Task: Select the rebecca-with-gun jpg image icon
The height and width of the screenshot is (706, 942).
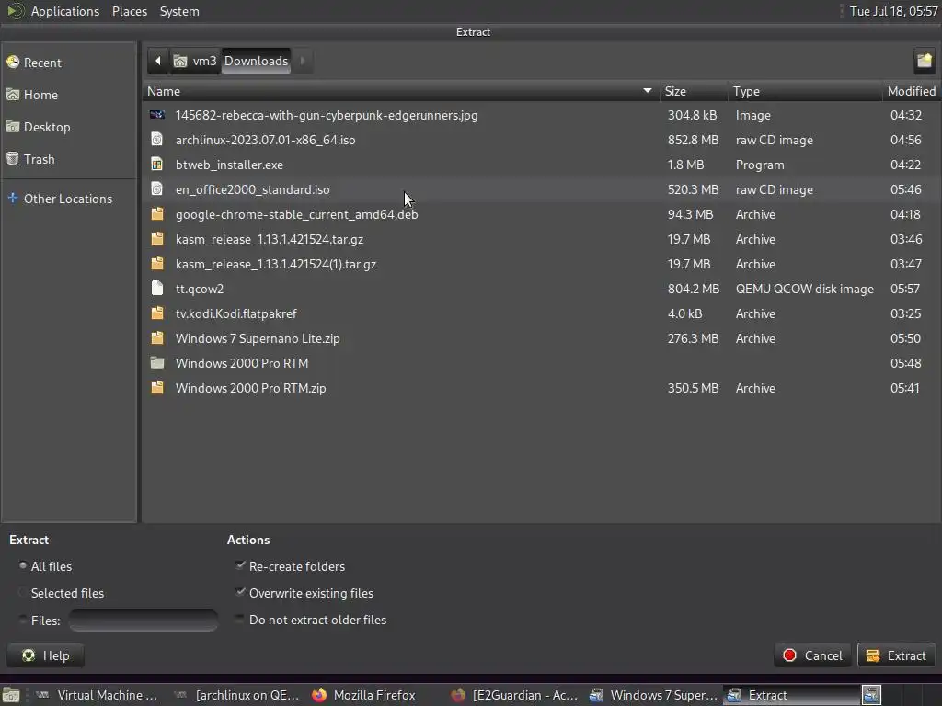Action: 156,115
